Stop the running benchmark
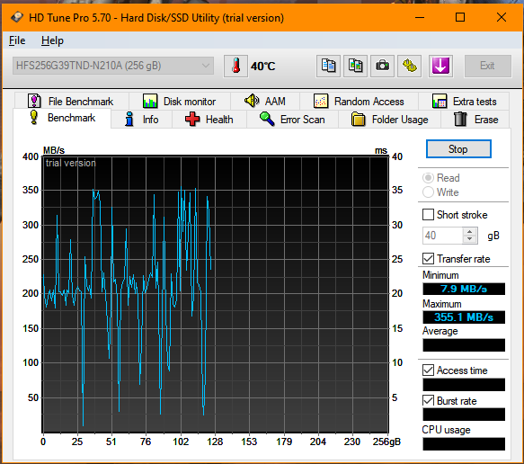The width and height of the screenshot is (524, 464). coord(458,148)
